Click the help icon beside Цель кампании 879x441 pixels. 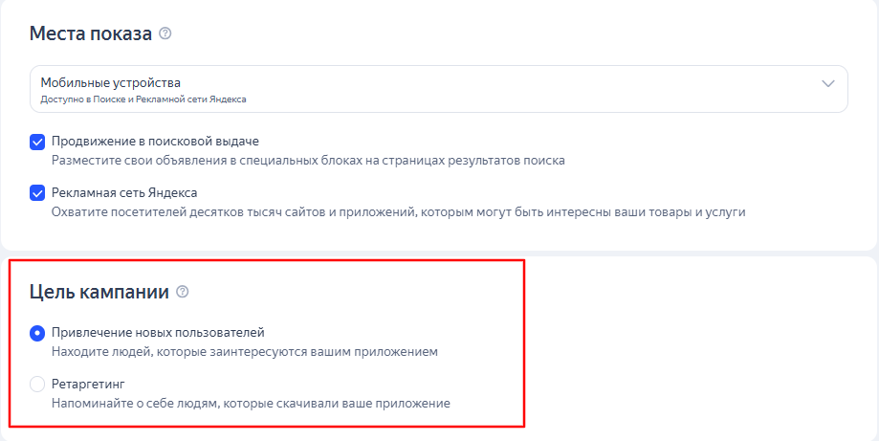[183, 291]
